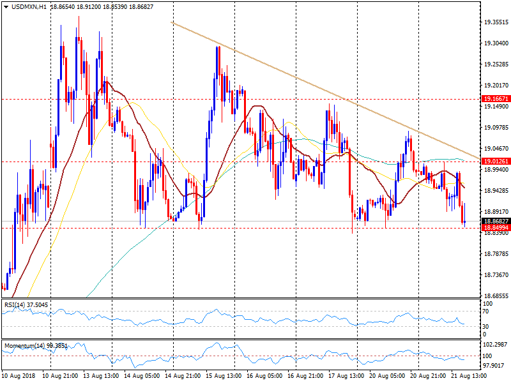The height and width of the screenshot is (383, 511).
Task: Click the 18.68555 price scale value
Action: coord(496,296)
